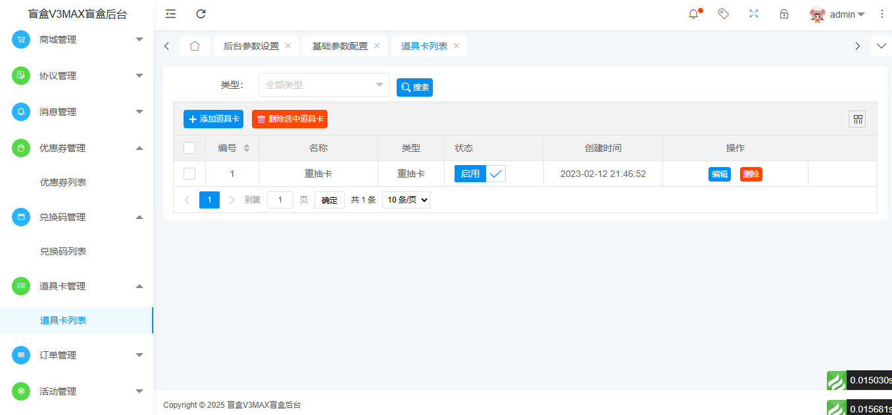This screenshot has width=892, height=415.
Task: Click the 编辑 button for 重抽卡
Action: pos(720,174)
